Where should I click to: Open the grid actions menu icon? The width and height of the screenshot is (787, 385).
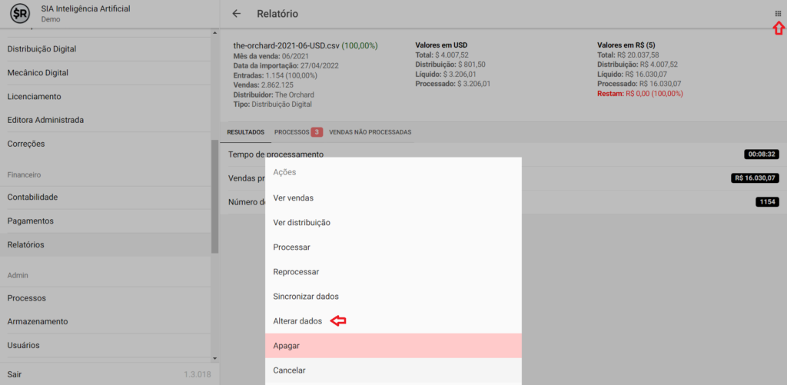coord(778,14)
